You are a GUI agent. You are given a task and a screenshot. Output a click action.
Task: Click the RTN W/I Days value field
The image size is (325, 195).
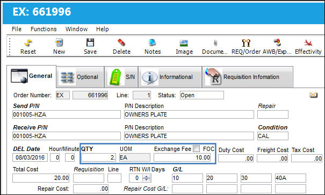pos(136,178)
